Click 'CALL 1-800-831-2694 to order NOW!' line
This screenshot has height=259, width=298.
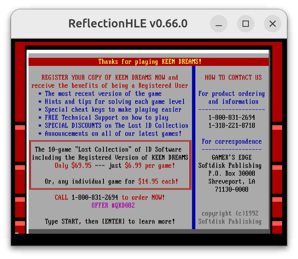coord(110,197)
